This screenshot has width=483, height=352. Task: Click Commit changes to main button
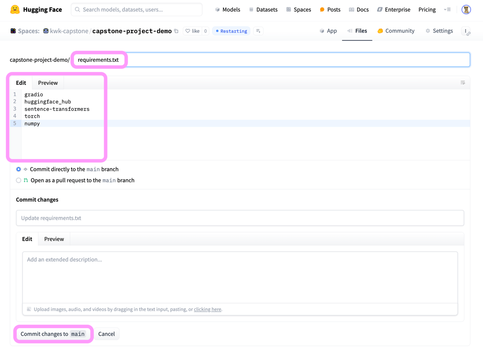click(53, 334)
